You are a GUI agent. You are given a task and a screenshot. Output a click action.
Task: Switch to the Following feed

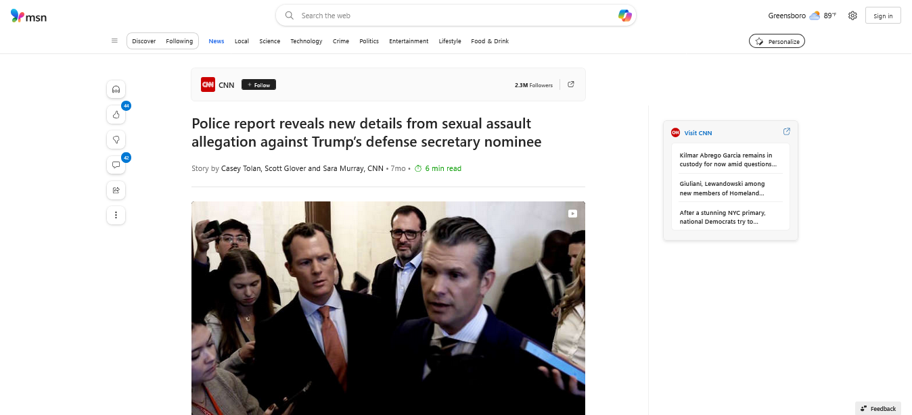(179, 41)
